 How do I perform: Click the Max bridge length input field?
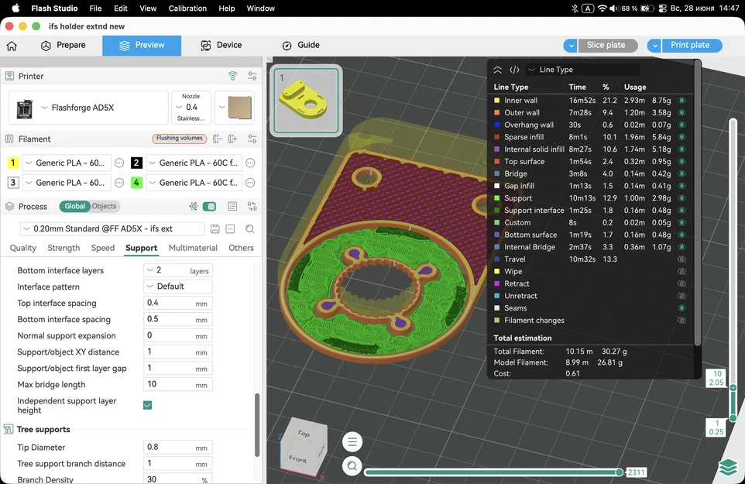[x=177, y=384]
